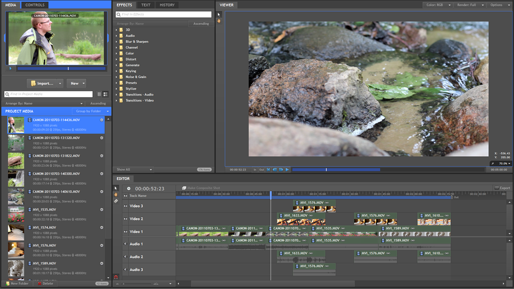514x289 pixels.
Task: Click the Ascending sort button in Effects
Action: (x=201, y=24)
